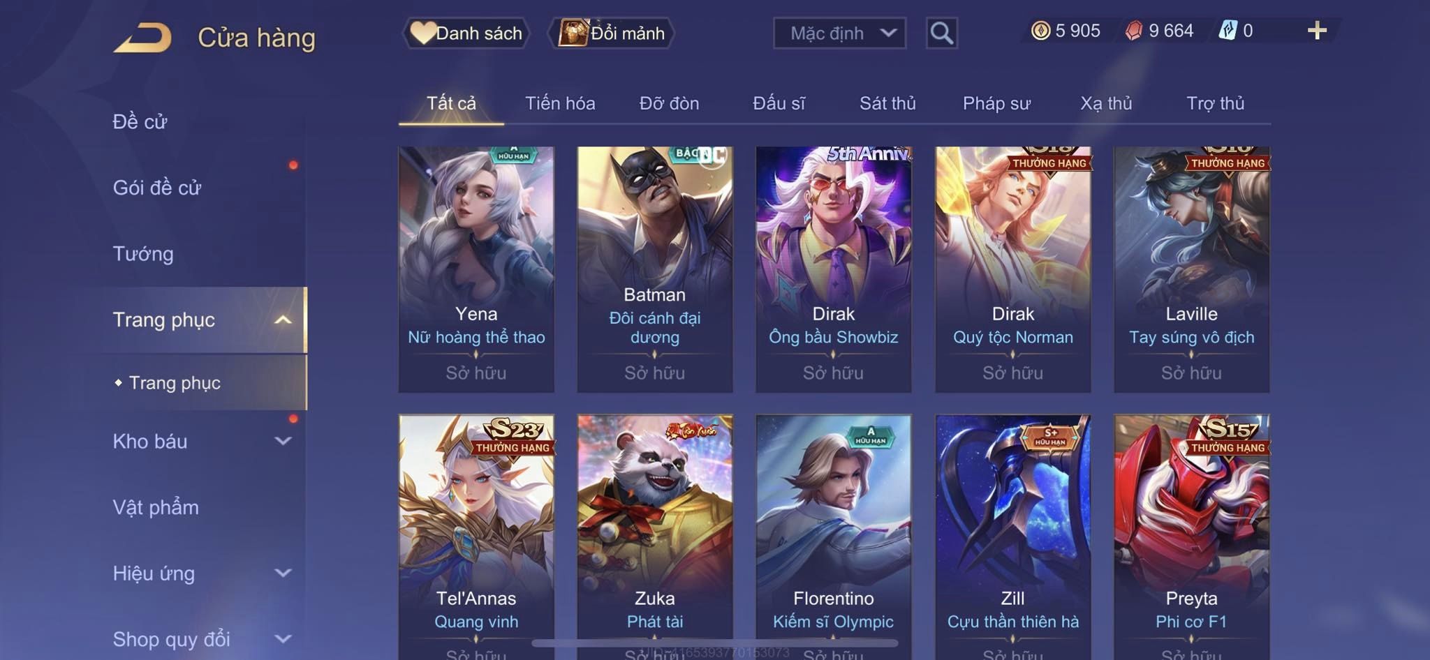Select the Batman Đôi cánh đại dương skin card
Image resolution: width=1430 pixels, height=660 pixels.
coord(655,269)
